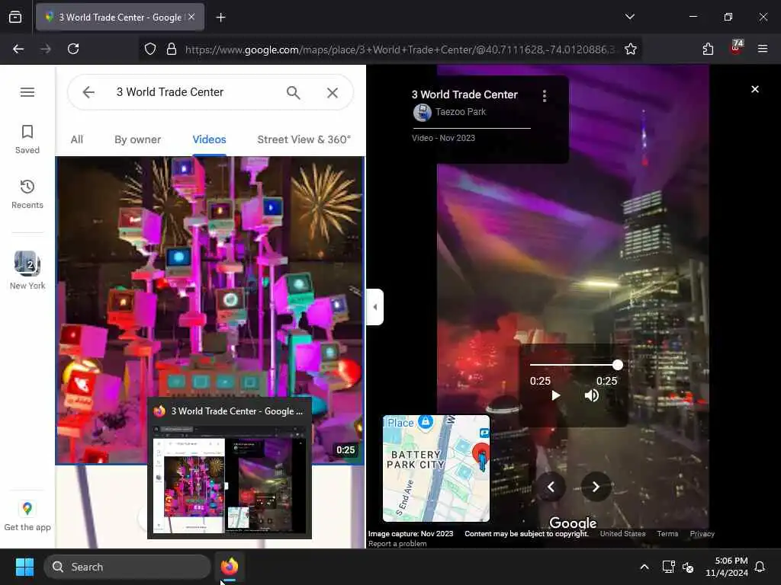Viewport: 781px width, 585px height.
Task: Select the Videos tab
Action: [209, 140]
